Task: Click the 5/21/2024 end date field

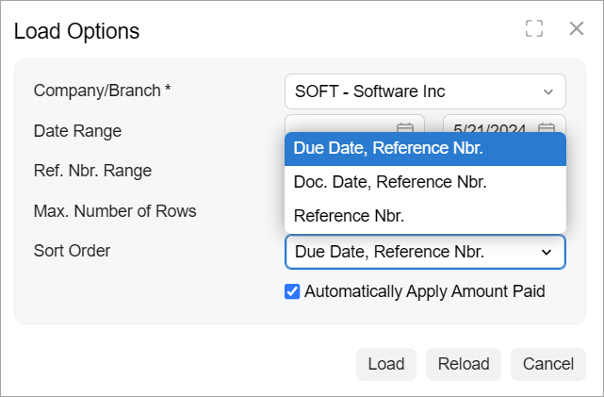Action: pyautogui.click(x=490, y=127)
